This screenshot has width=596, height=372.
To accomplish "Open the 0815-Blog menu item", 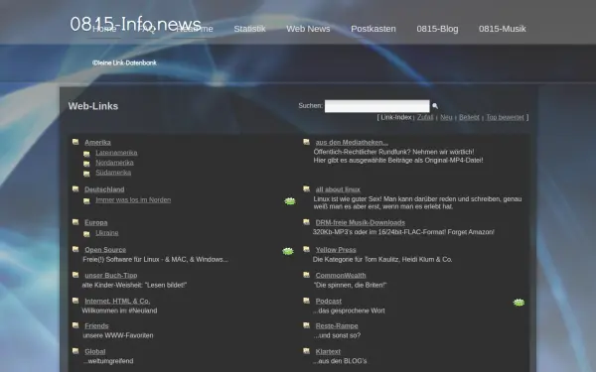I will [x=437, y=29].
